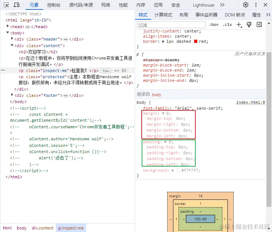Collapse the padding shorthand property
Screen dimensions: 272x232
[165, 142]
